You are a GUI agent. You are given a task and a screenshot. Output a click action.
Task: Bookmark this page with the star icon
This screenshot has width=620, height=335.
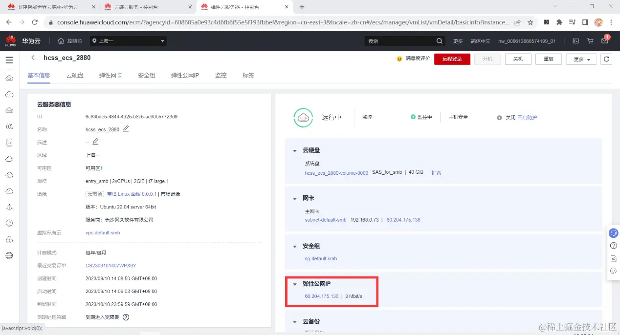[x=530, y=22]
